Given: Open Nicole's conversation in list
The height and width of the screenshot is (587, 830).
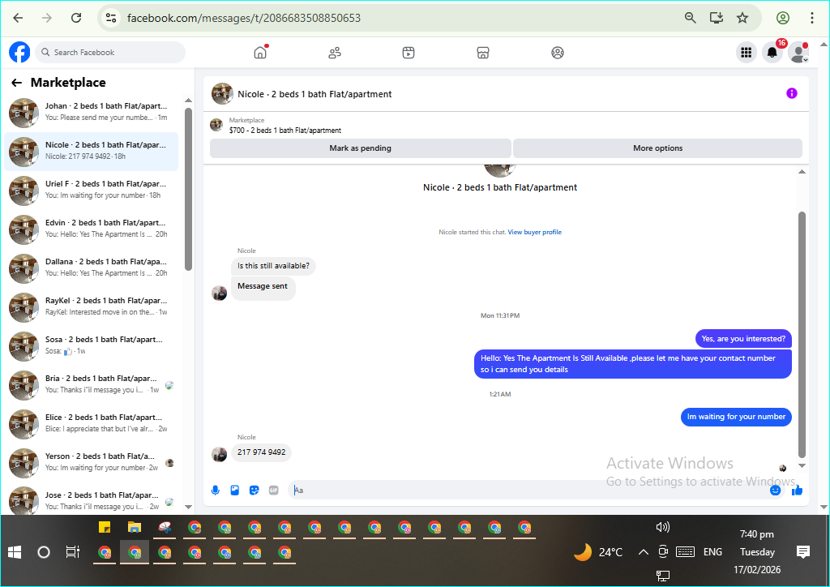Looking at the screenshot, I should click(x=92, y=152).
